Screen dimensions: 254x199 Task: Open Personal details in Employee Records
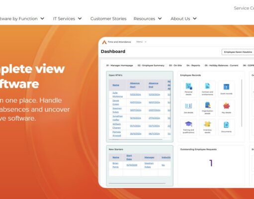point(188,89)
